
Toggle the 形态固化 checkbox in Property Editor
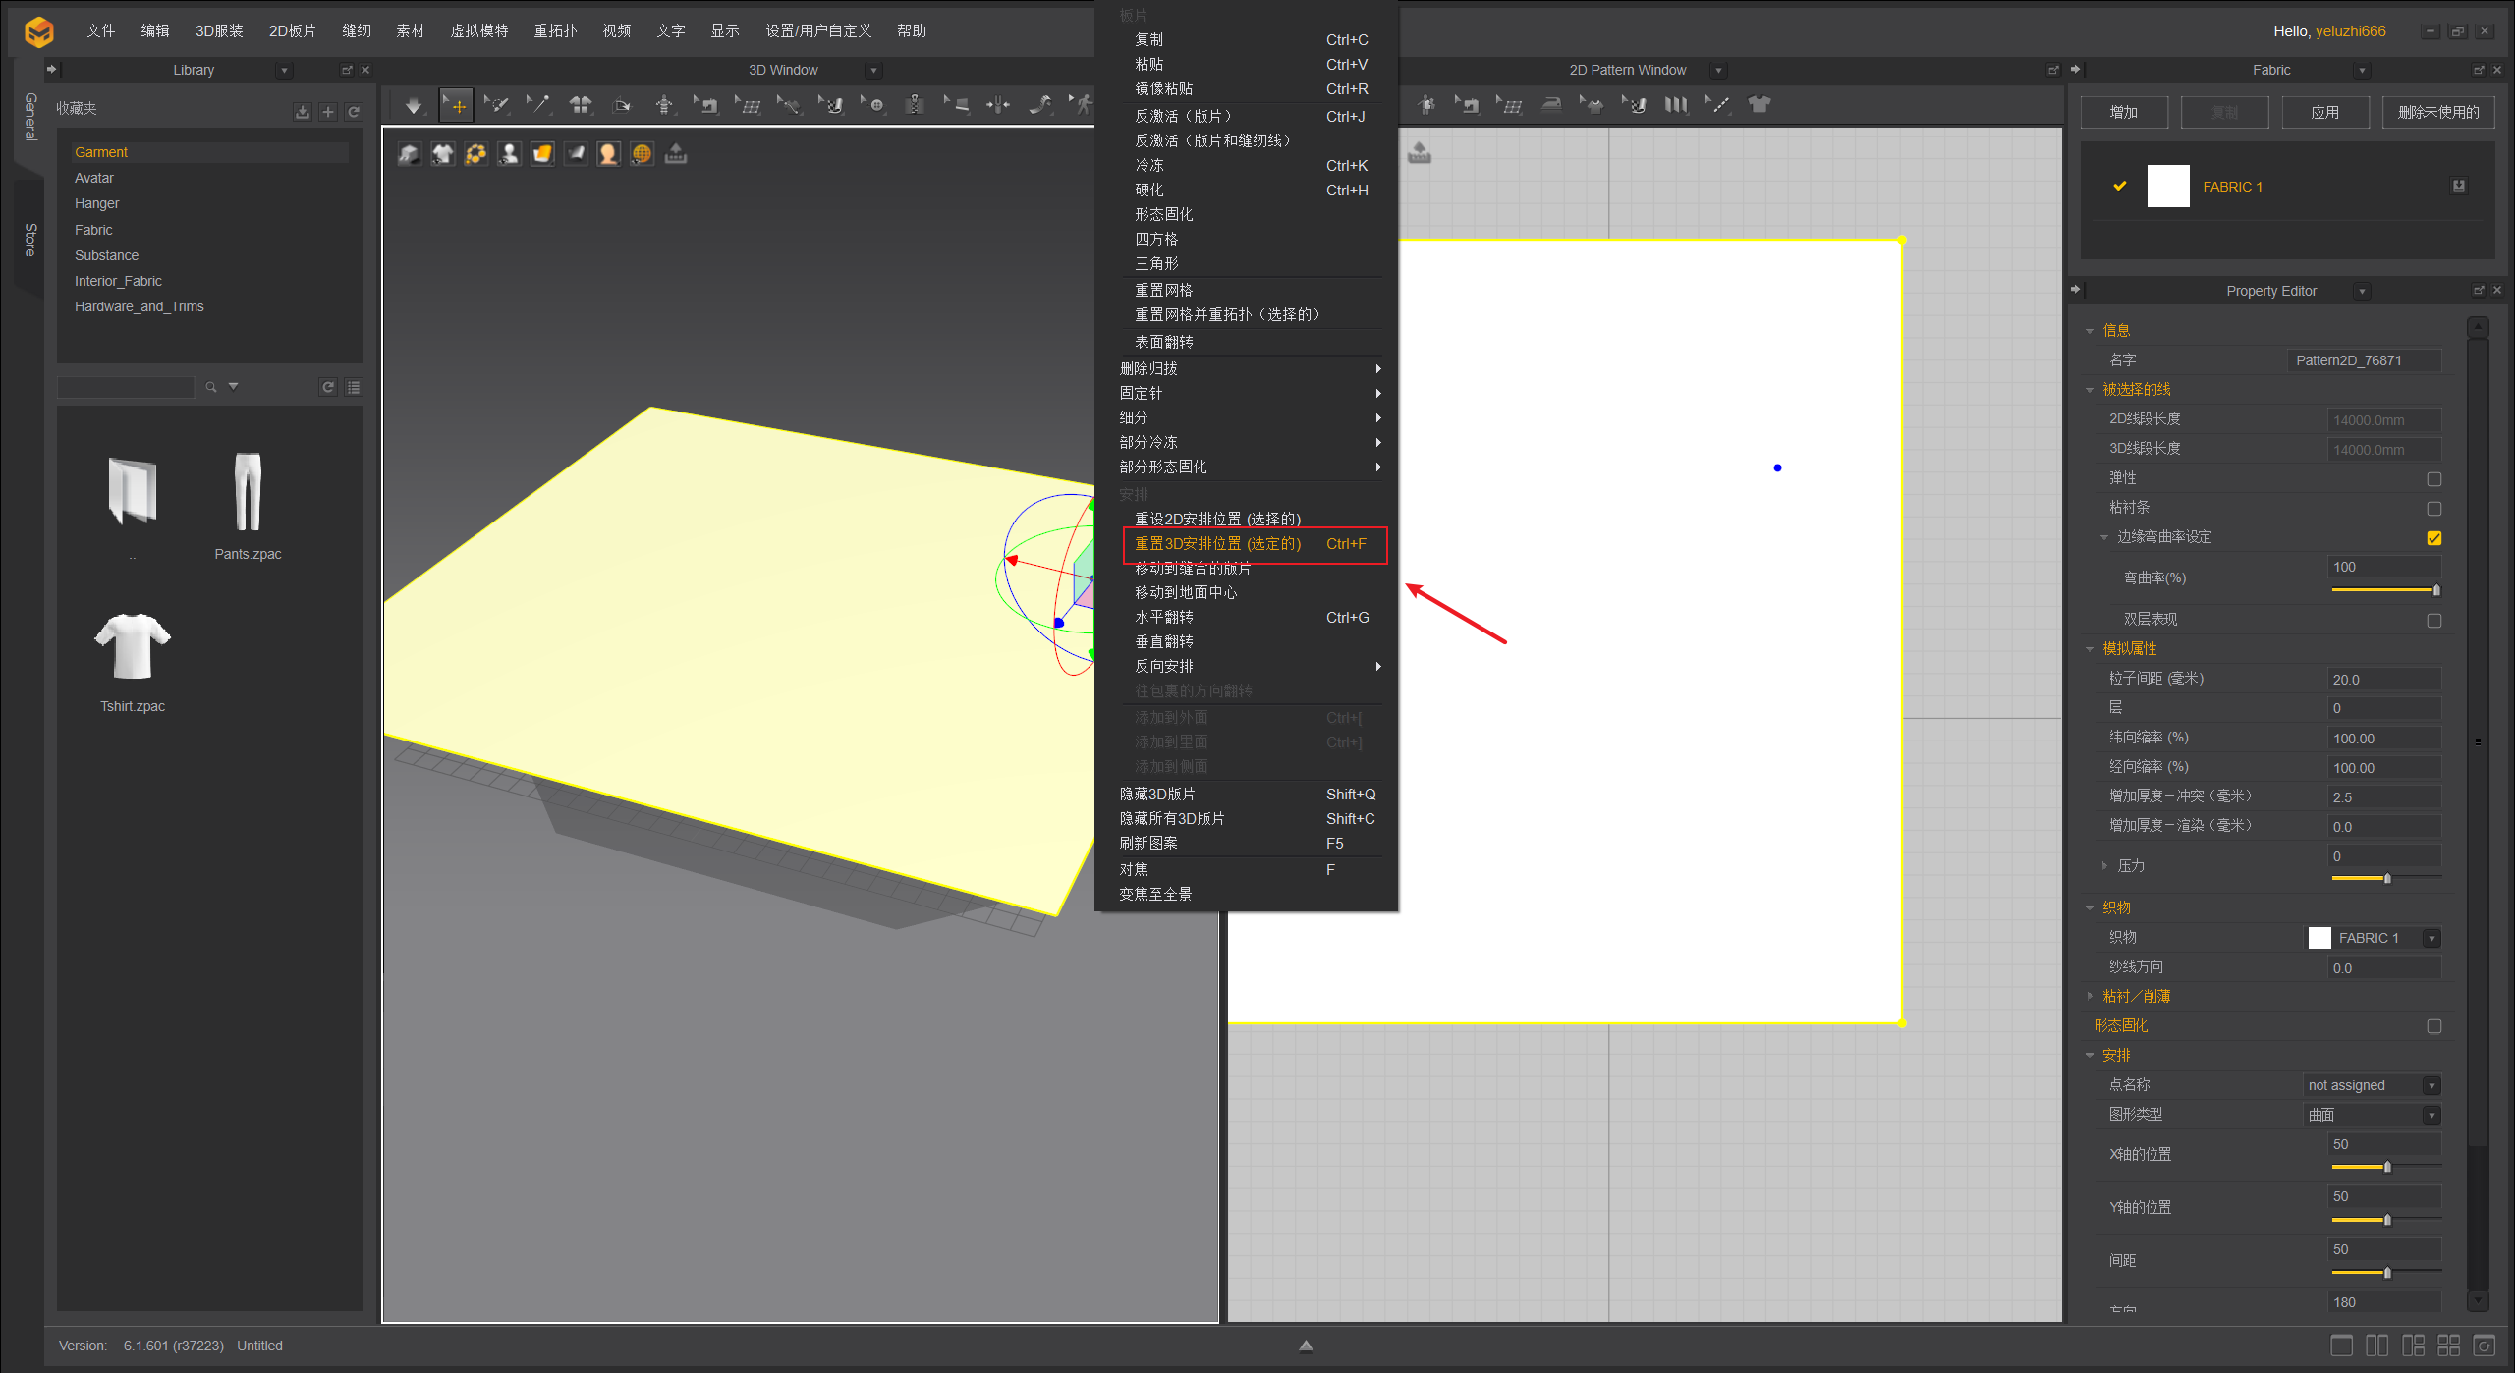point(2433,1026)
